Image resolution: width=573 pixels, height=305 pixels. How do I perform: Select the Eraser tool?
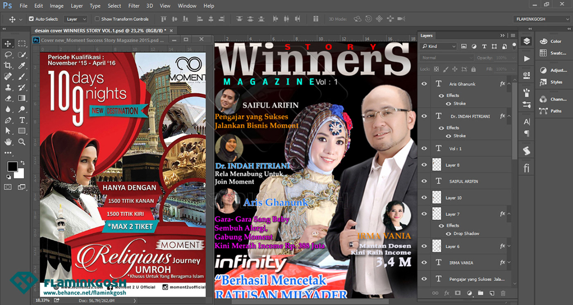coord(8,98)
